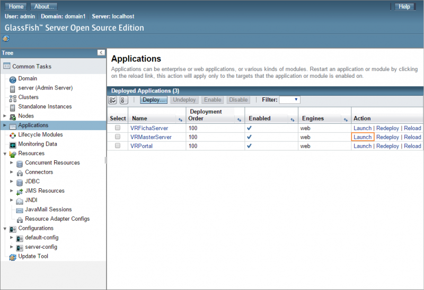Image resolution: width=424 pixels, height=290 pixels.
Task: Check the VRFichaServer row checkbox
Action: coord(118,128)
